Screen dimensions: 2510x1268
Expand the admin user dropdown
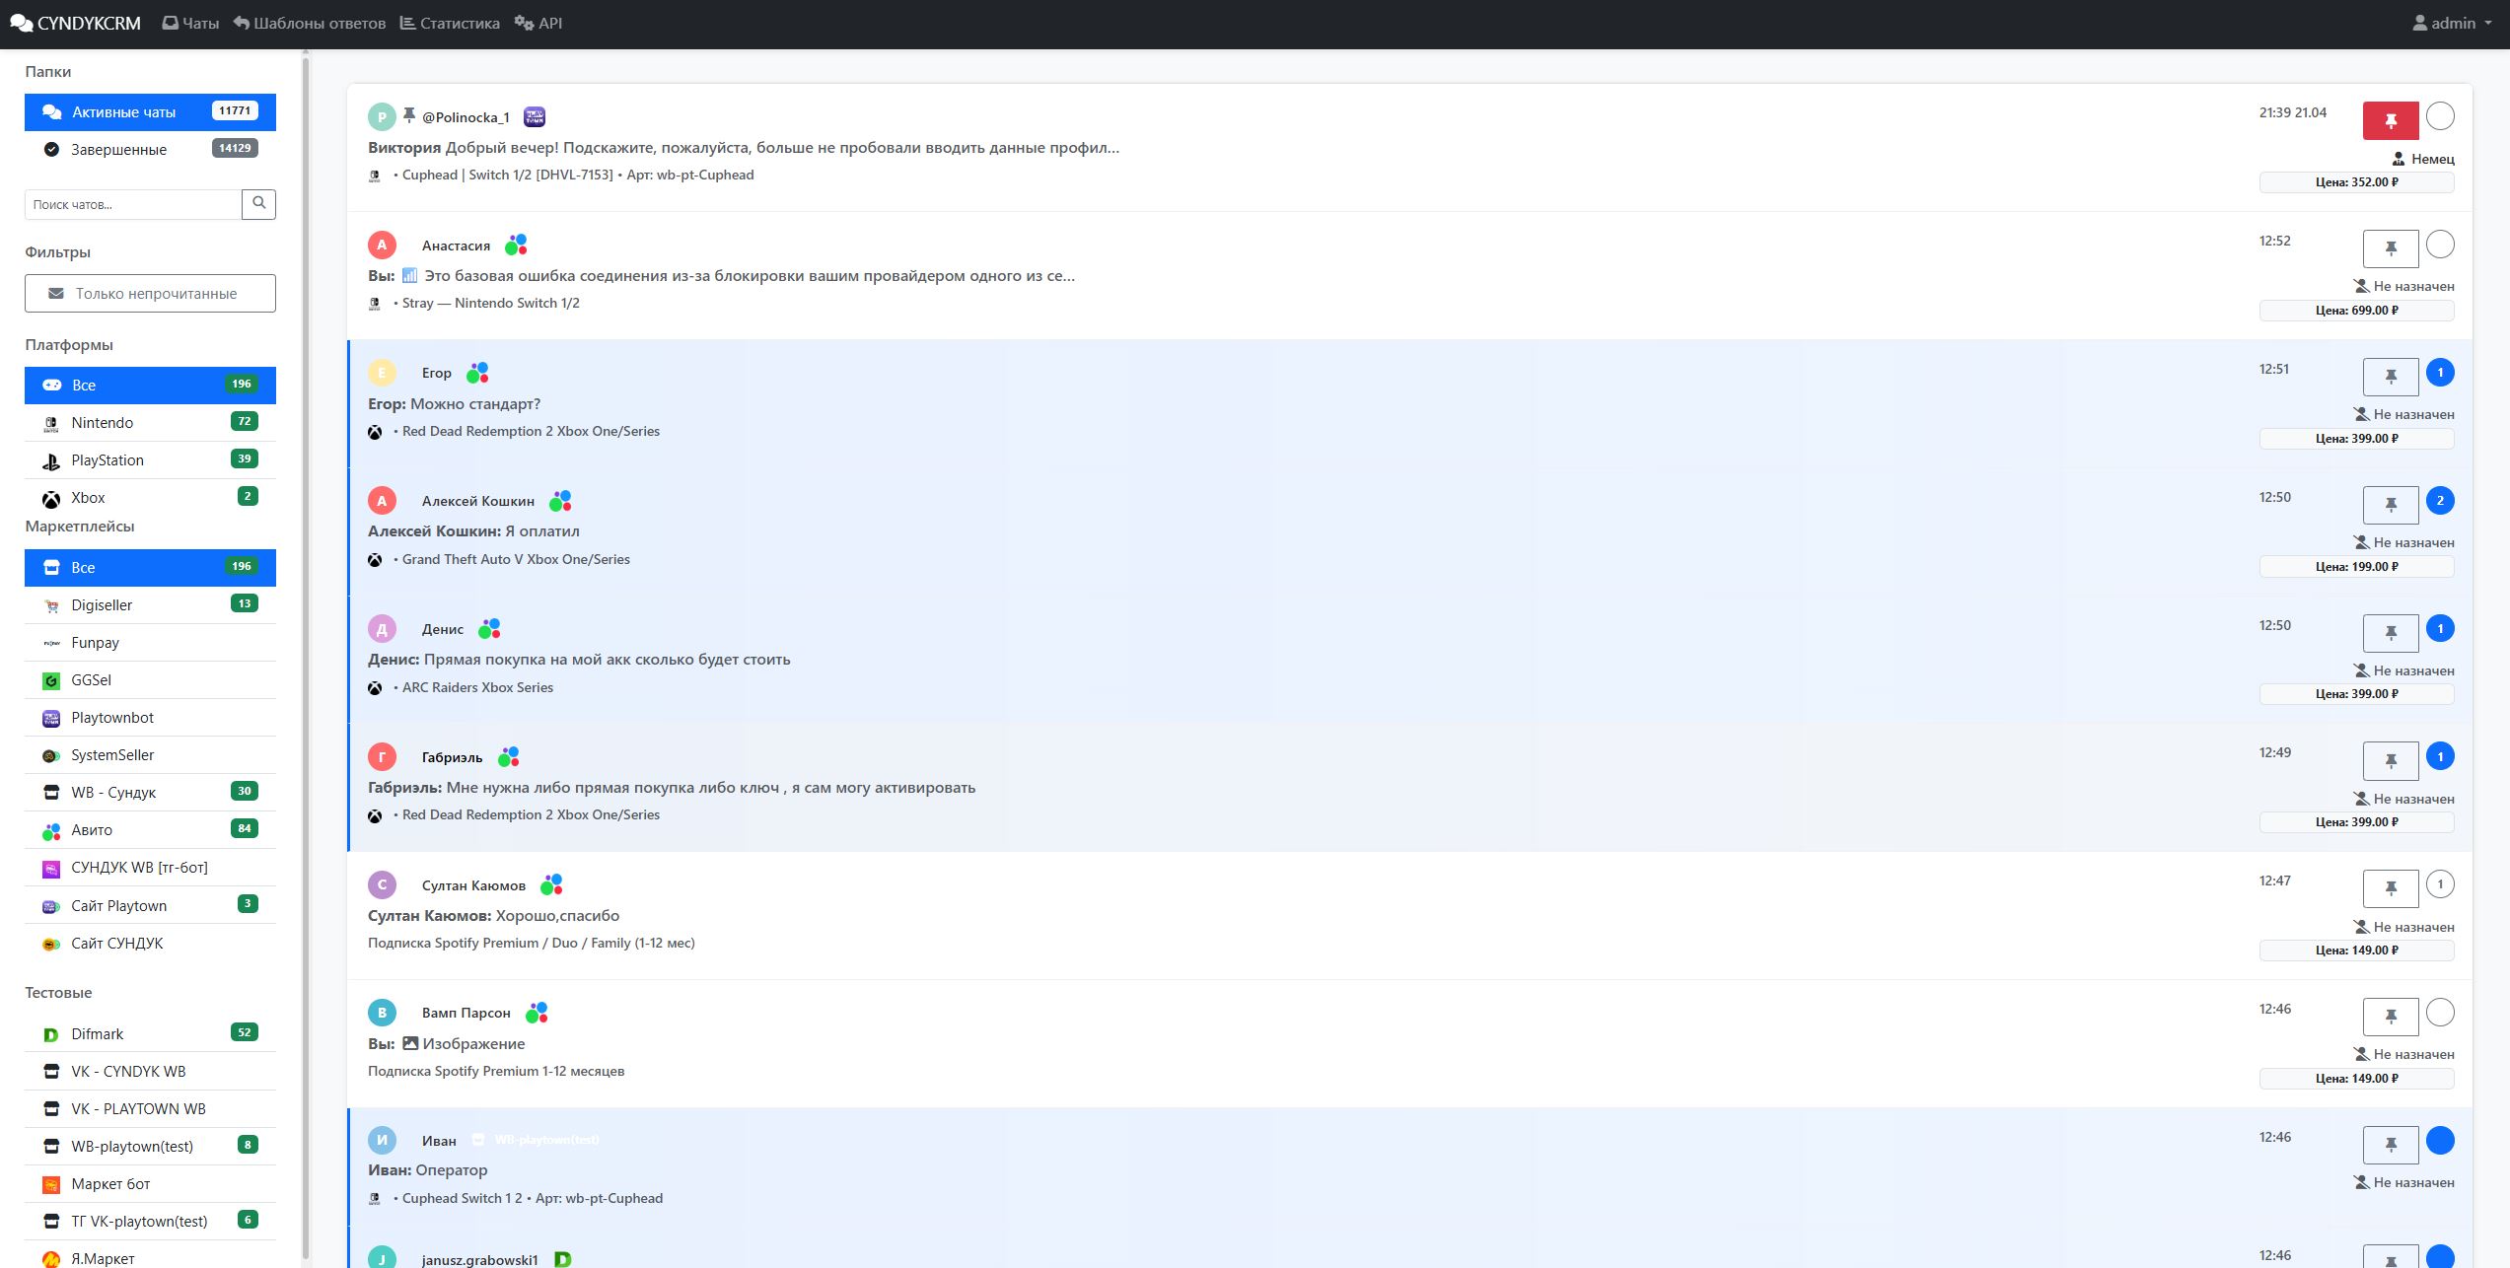2452,23
